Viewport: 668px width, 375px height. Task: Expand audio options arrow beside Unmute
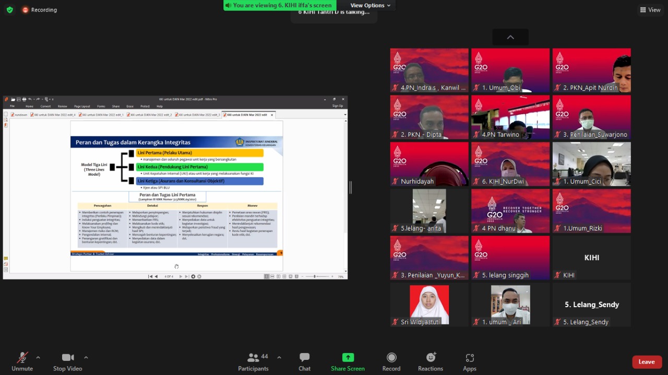38,357
